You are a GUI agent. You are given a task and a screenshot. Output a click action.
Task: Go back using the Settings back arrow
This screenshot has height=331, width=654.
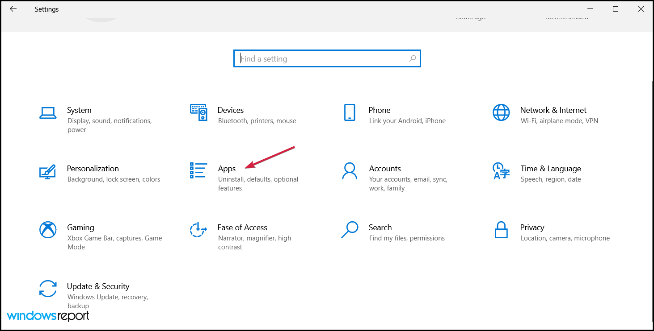pyautogui.click(x=13, y=9)
